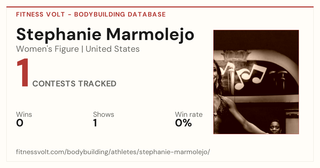Select the Shows value 1
The width and height of the screenshot is (320, 168).
point(95,123)
